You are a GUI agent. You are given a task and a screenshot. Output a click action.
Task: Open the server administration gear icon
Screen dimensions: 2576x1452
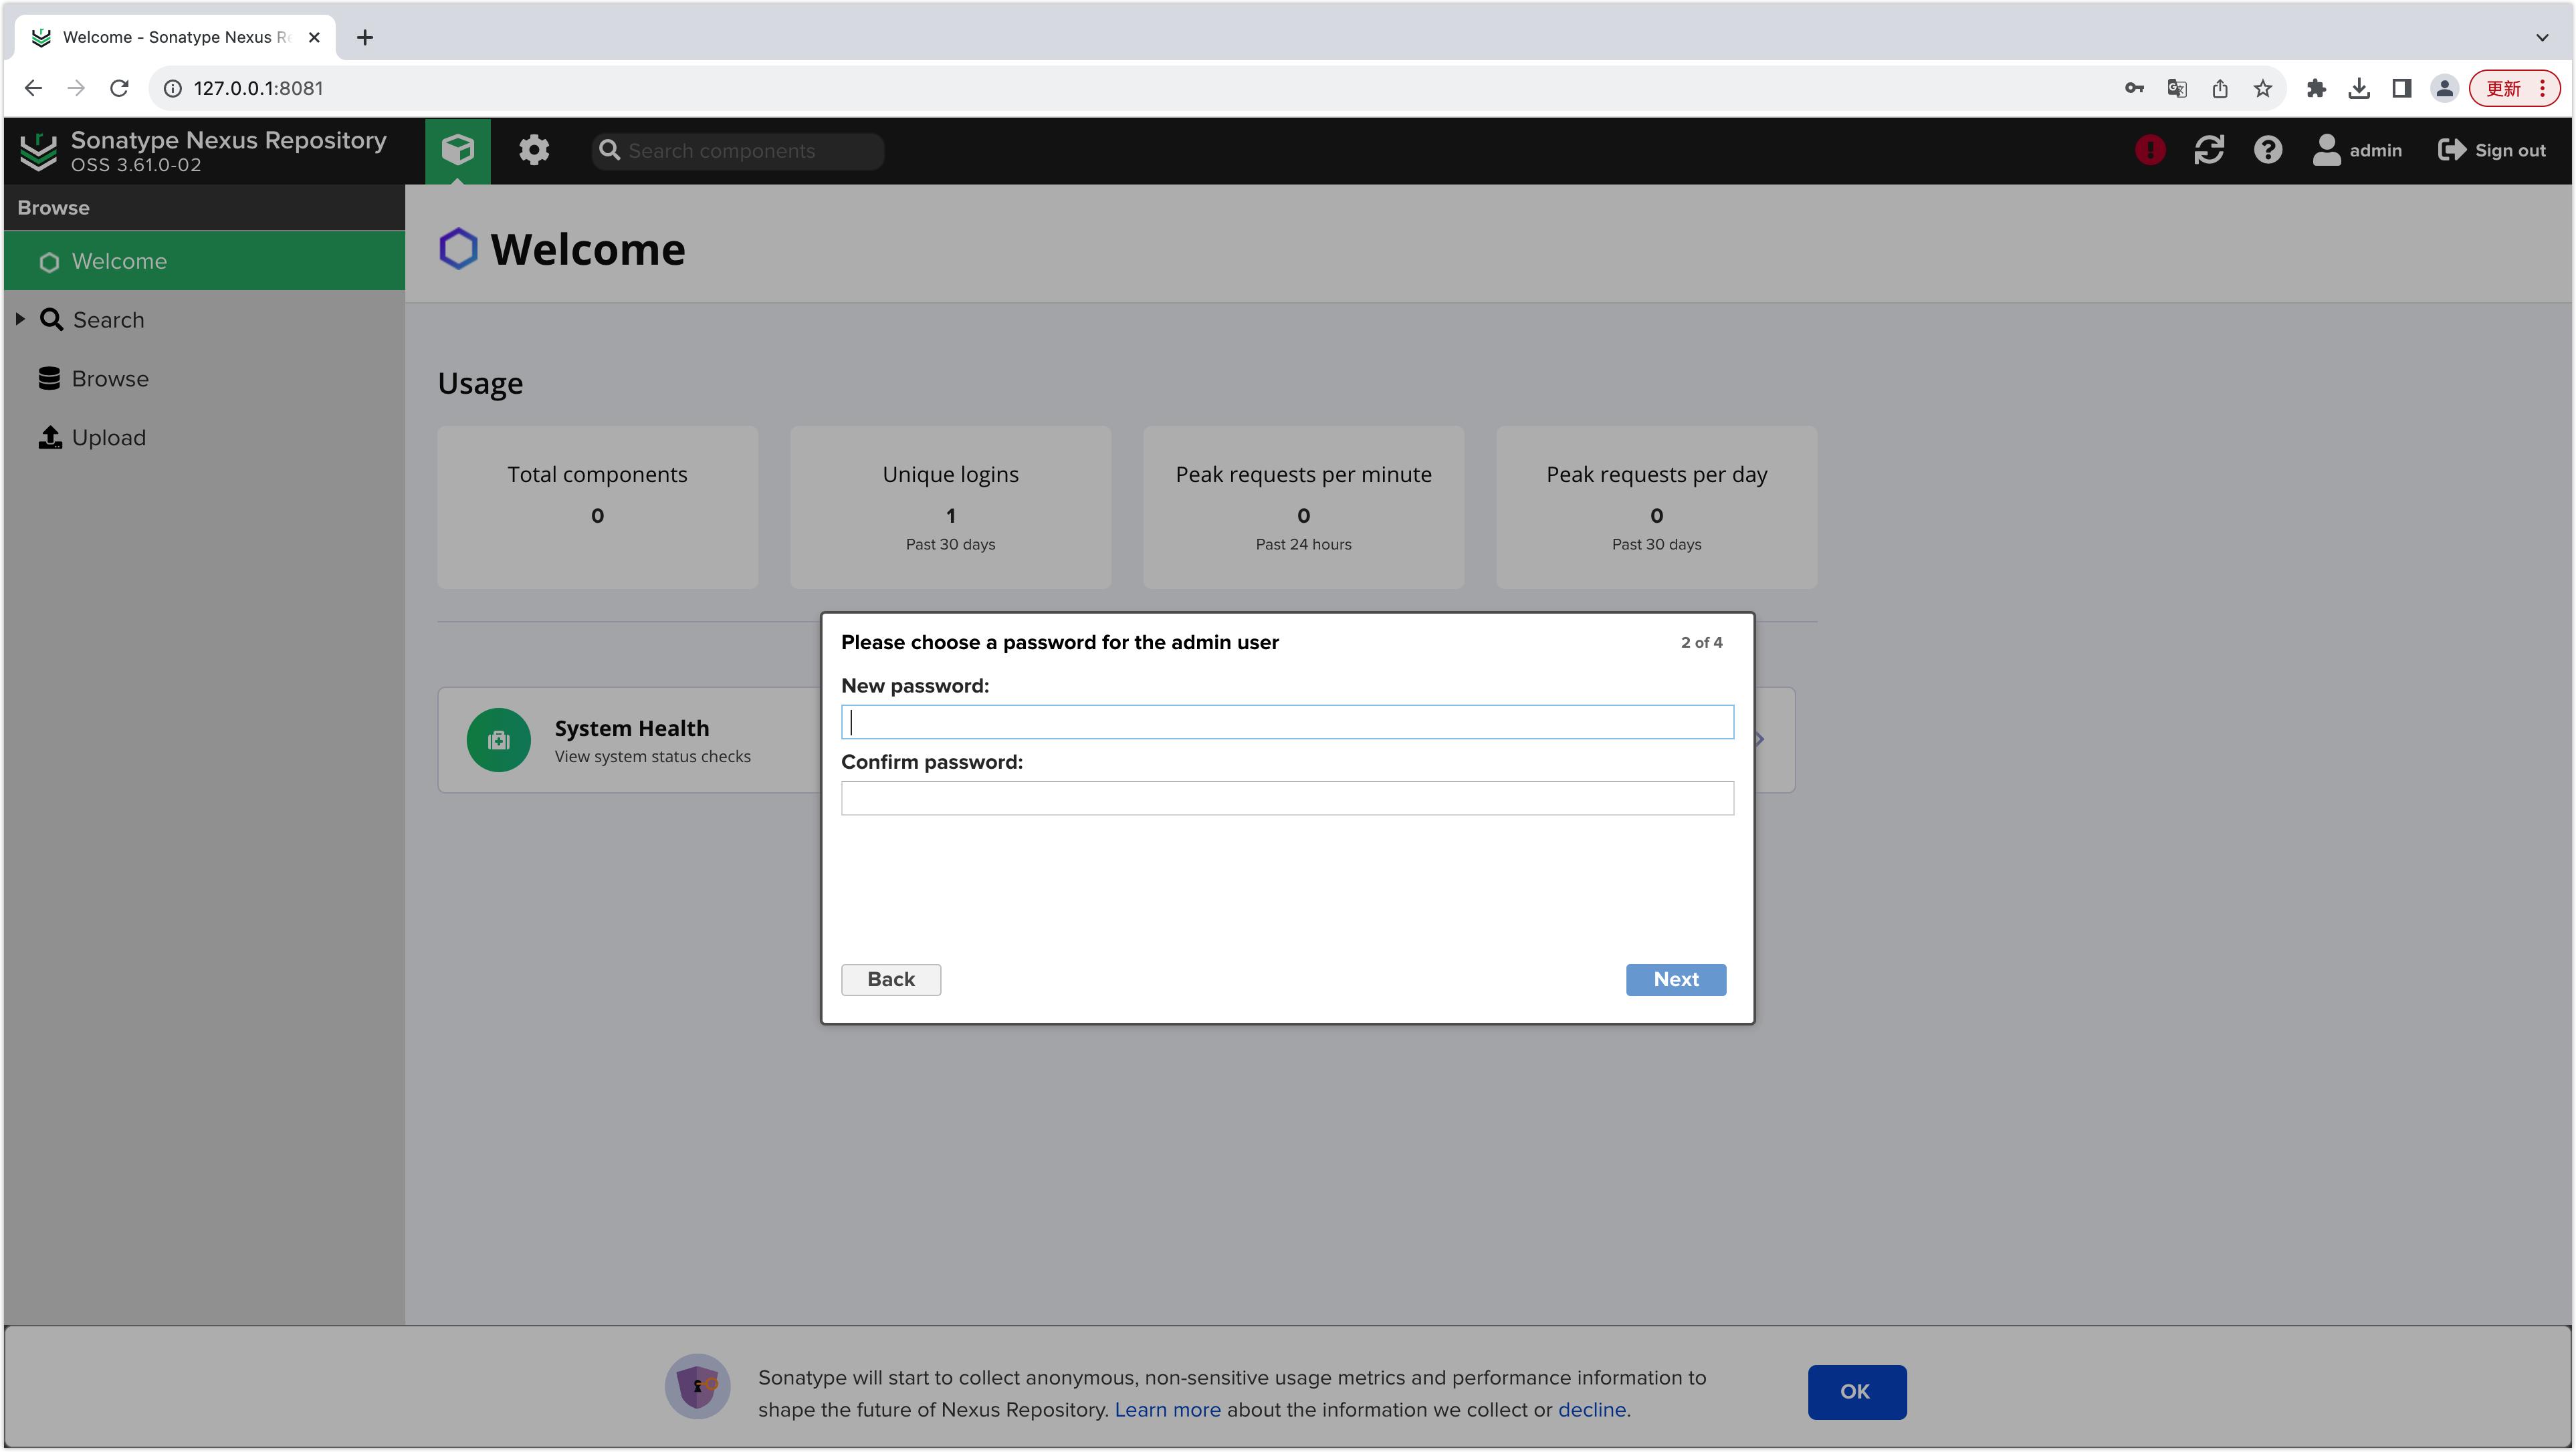click(534, 151)
